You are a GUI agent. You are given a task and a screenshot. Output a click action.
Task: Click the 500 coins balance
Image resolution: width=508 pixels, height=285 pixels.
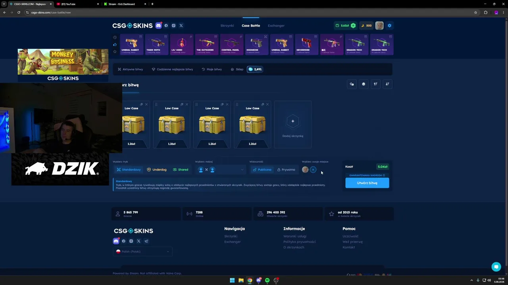tap(366, 25)
